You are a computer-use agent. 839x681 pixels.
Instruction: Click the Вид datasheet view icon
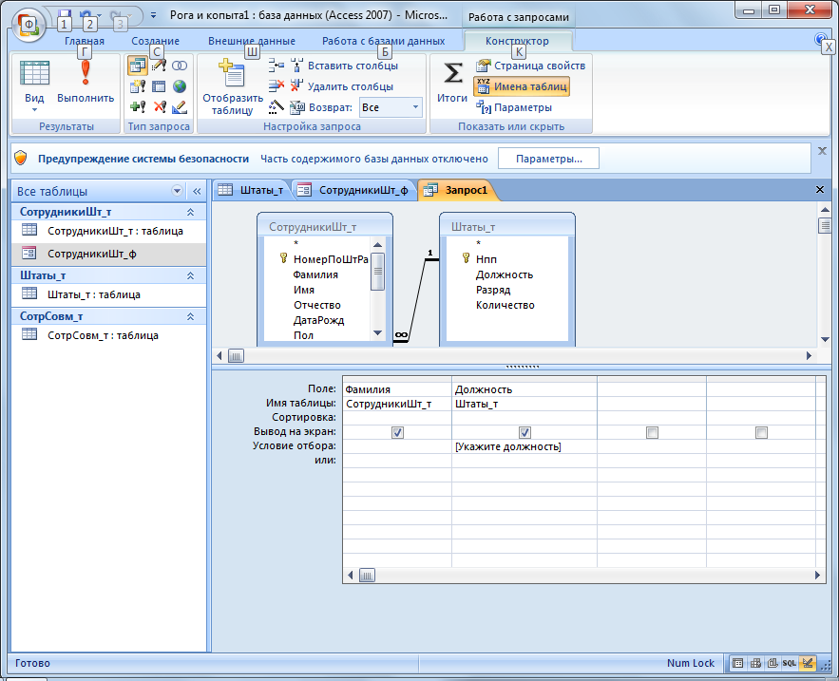point(34,74)
